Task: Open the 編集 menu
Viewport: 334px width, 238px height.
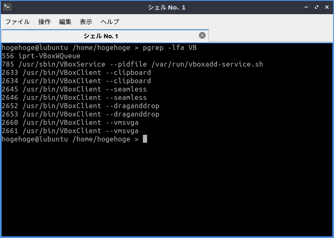Action: point(65,22)
